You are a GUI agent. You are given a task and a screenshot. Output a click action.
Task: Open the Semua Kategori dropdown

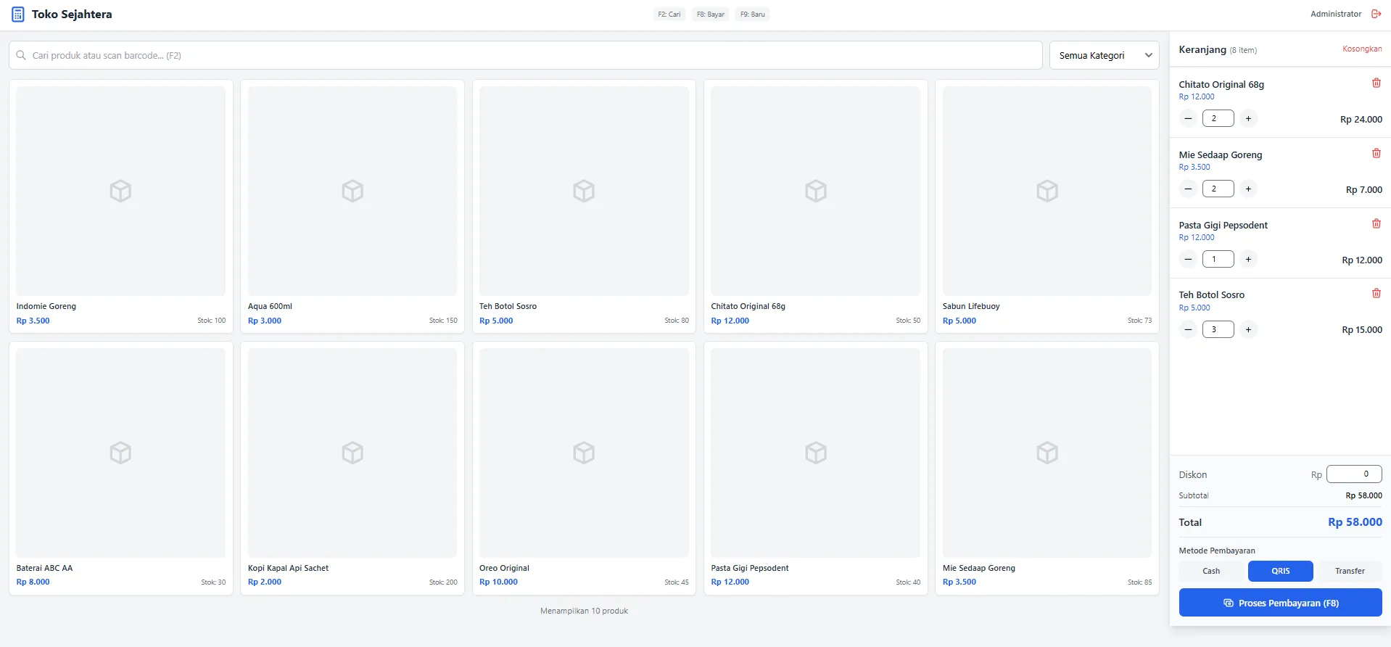point(1104,56)
